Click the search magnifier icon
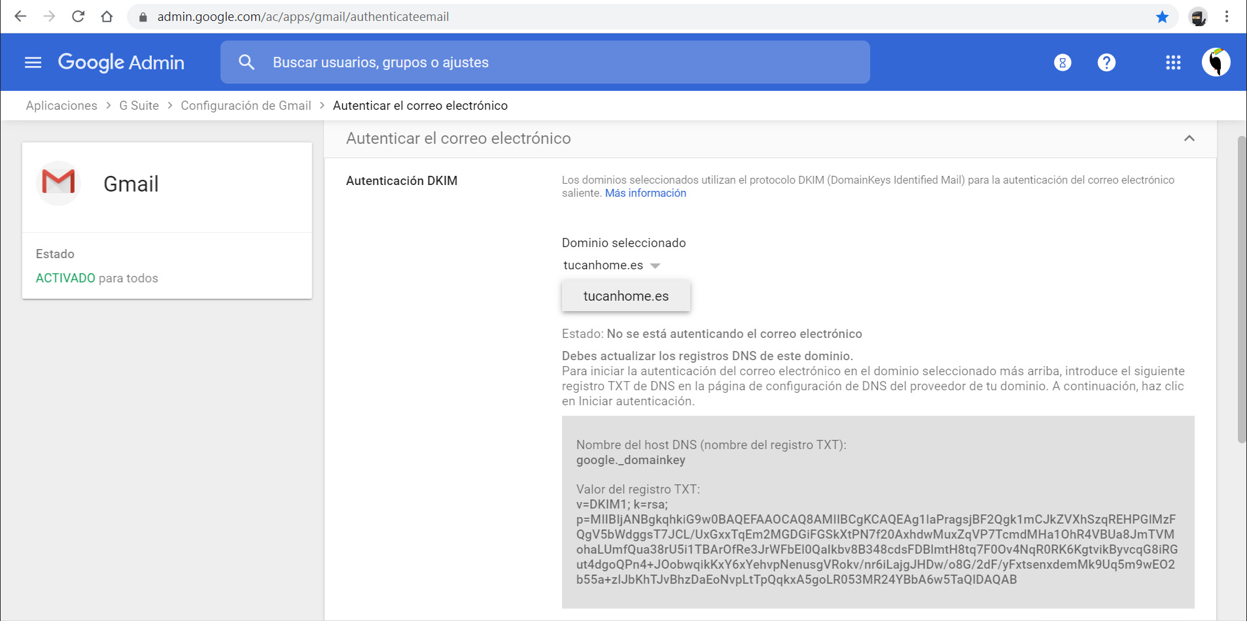 [246, 62]
